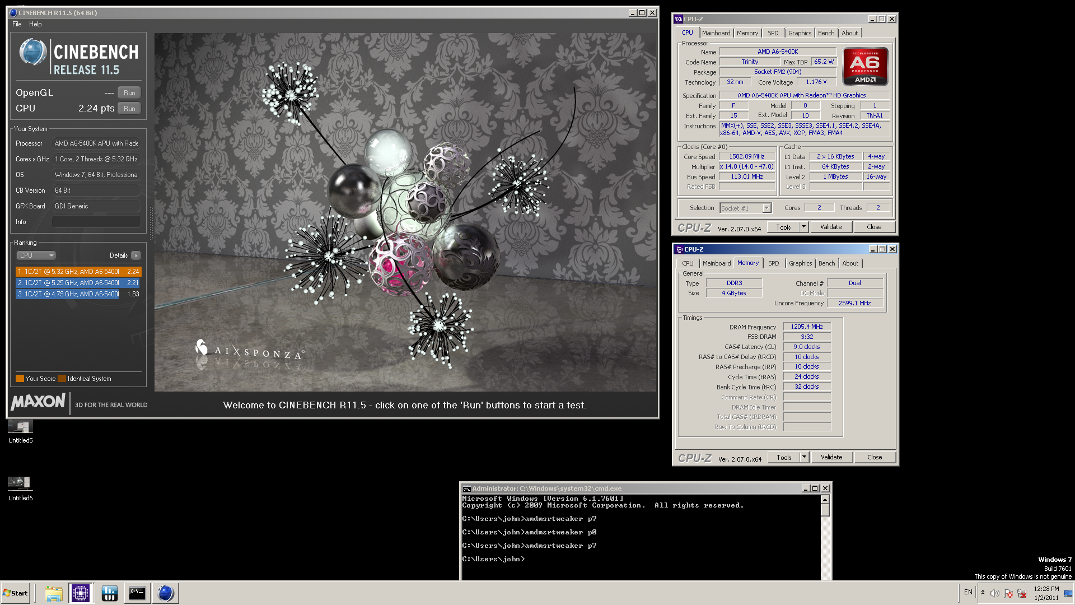Expand Tools dropdown arrow in bottom CPU-Z
Viewport: 1075px width, 605px height.
pos(804,458)
